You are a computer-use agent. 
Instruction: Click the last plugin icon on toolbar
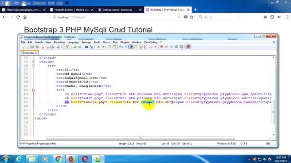(188, 47)
